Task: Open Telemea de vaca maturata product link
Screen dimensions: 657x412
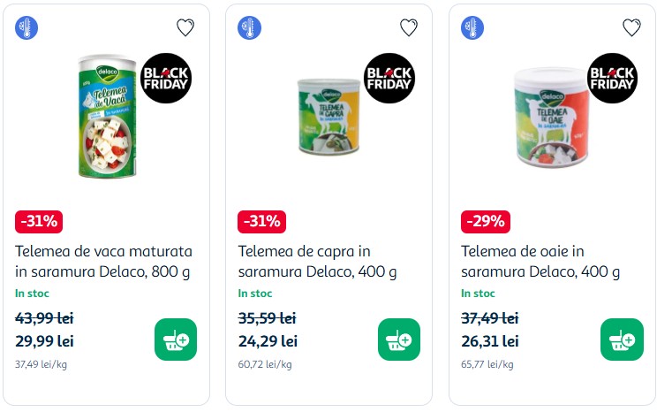Action: (x=104, y=261)
